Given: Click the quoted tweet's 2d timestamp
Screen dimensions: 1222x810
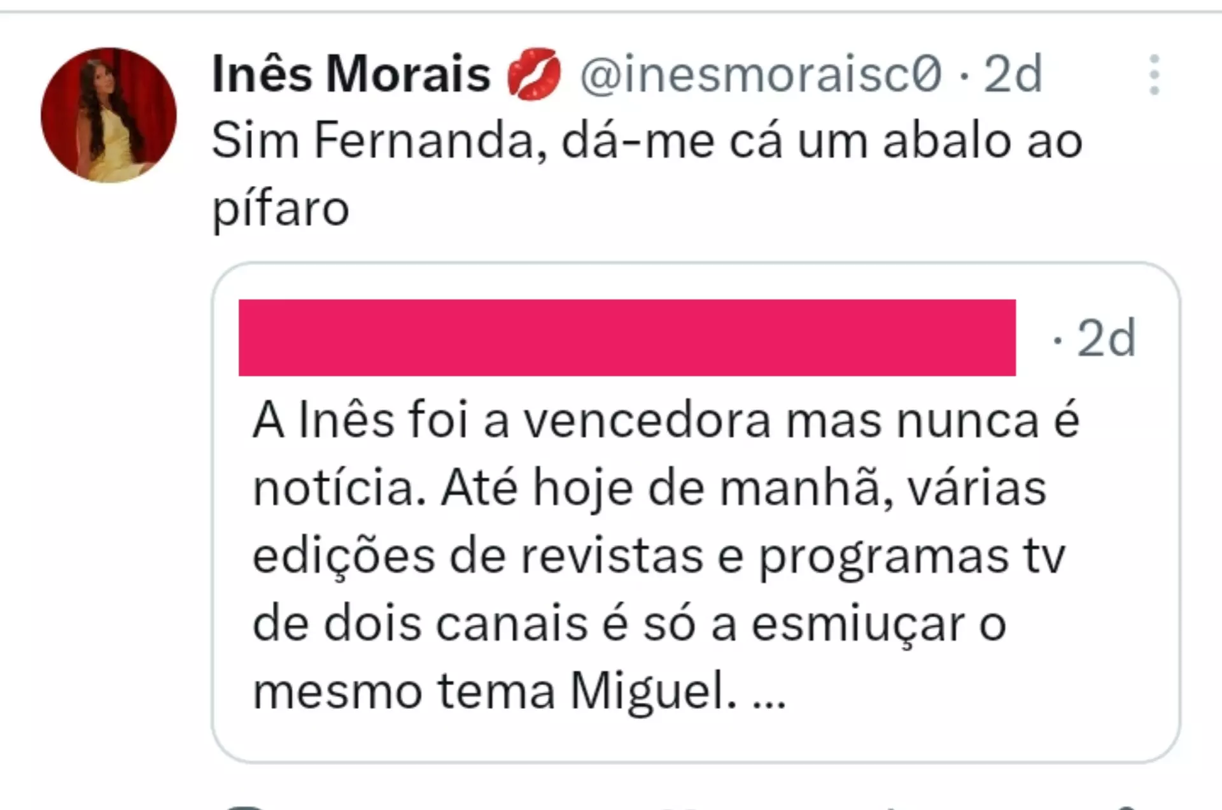Looking at the screenshot, I should 1106,338.
